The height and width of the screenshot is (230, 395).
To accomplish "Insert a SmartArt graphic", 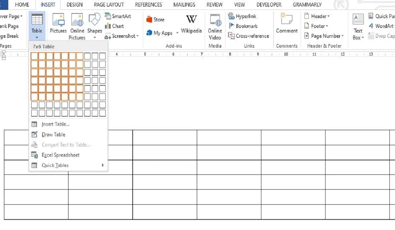I will pyautogui.click(x=118, y=16).
